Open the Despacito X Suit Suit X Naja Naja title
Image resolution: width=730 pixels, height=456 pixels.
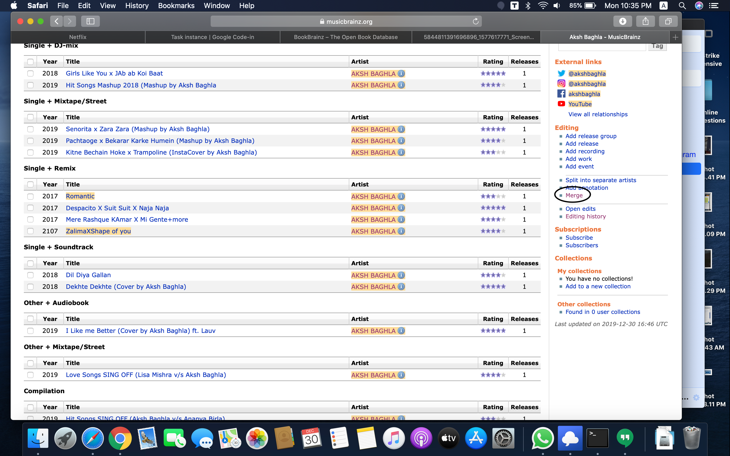coord(117,208)
